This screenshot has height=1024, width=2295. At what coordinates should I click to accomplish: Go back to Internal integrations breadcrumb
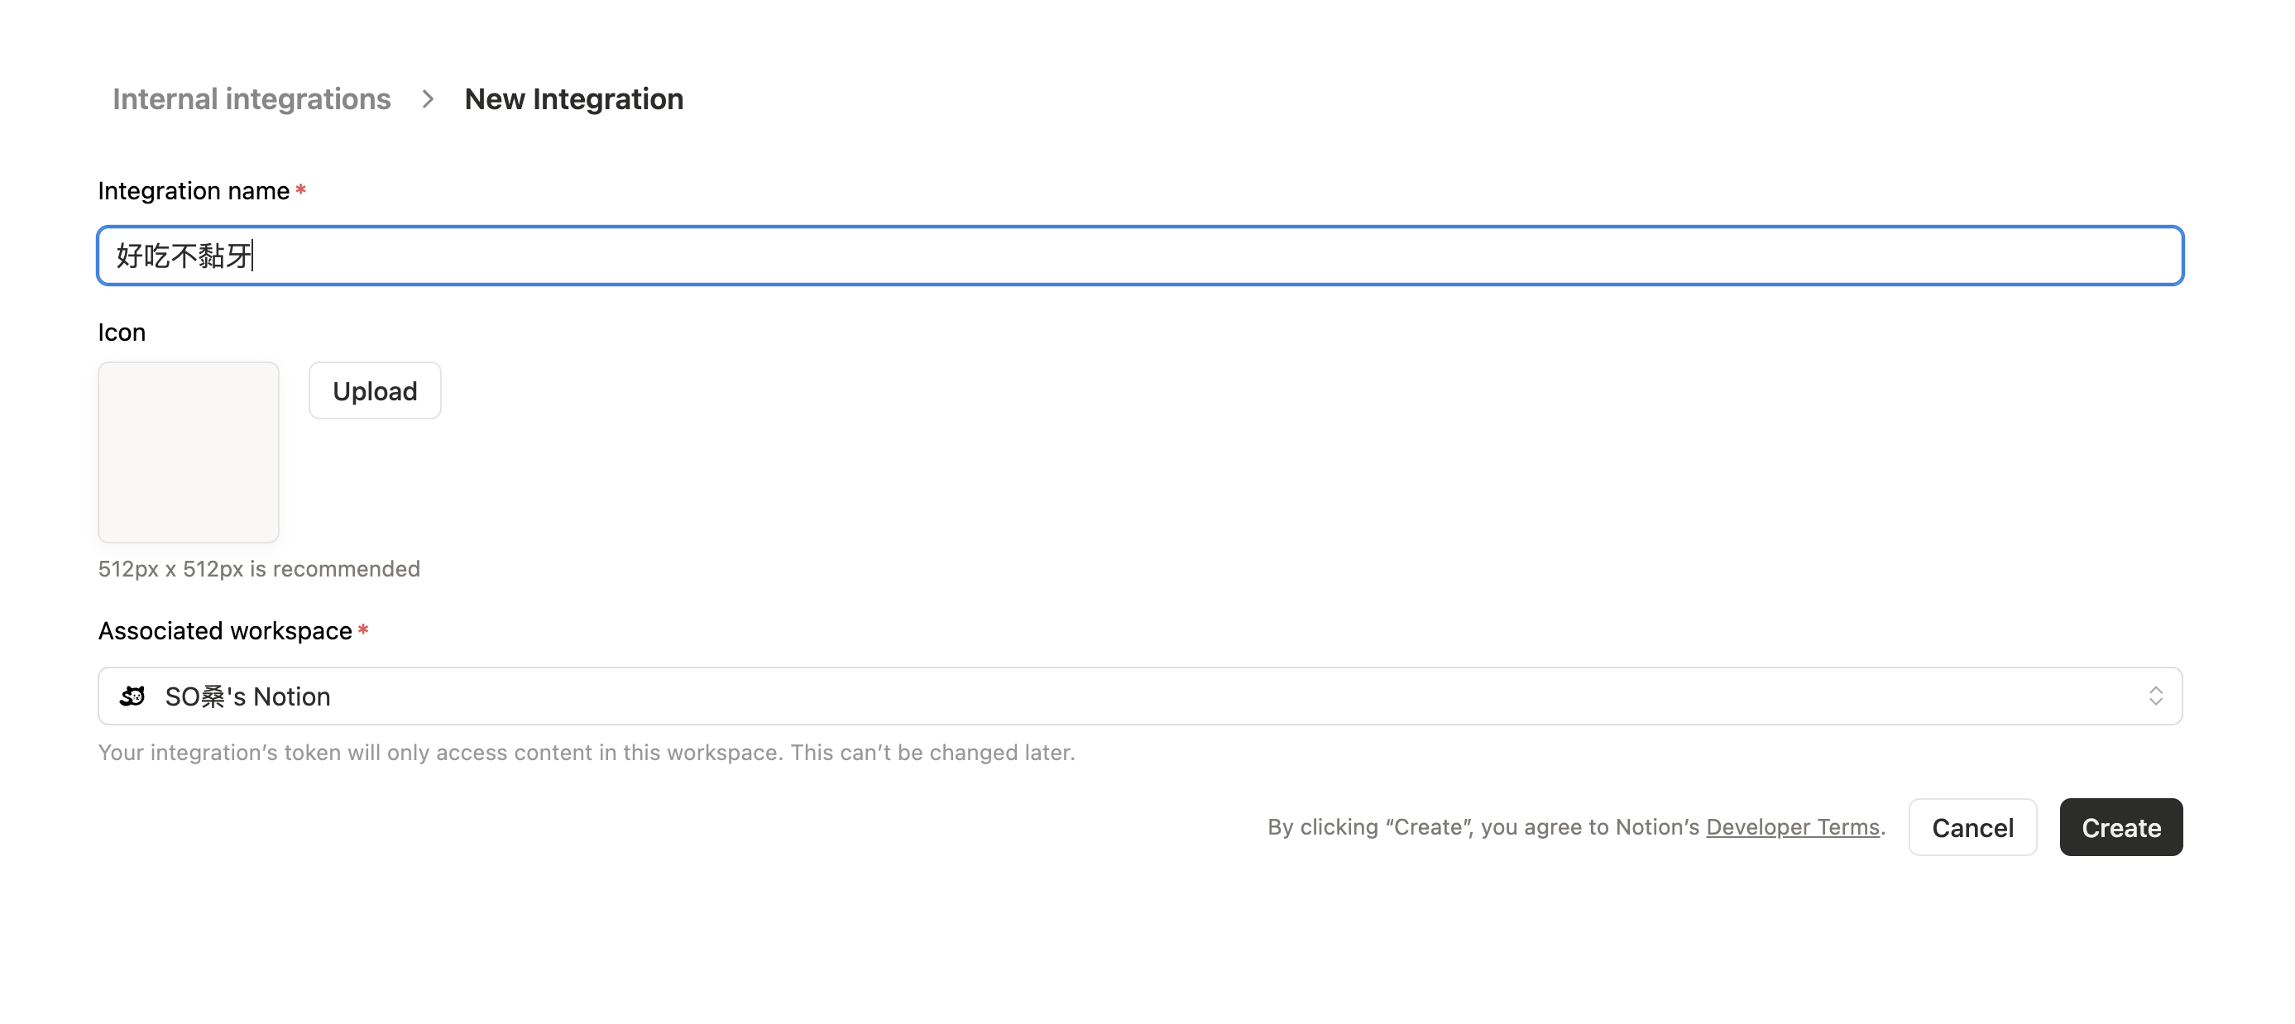click(x=252, y=98)
